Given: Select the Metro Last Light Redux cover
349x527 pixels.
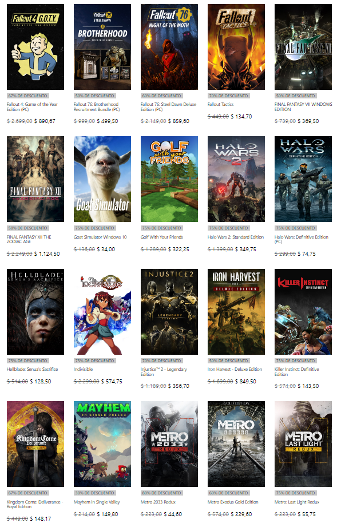Looking at the screenshot, I should point(303,443).
